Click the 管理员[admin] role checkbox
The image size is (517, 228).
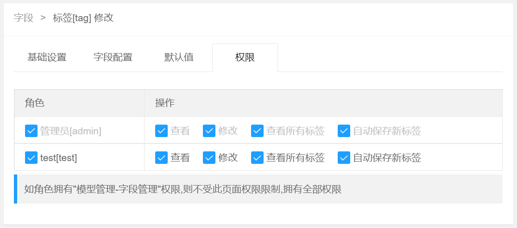pos(31,131)
